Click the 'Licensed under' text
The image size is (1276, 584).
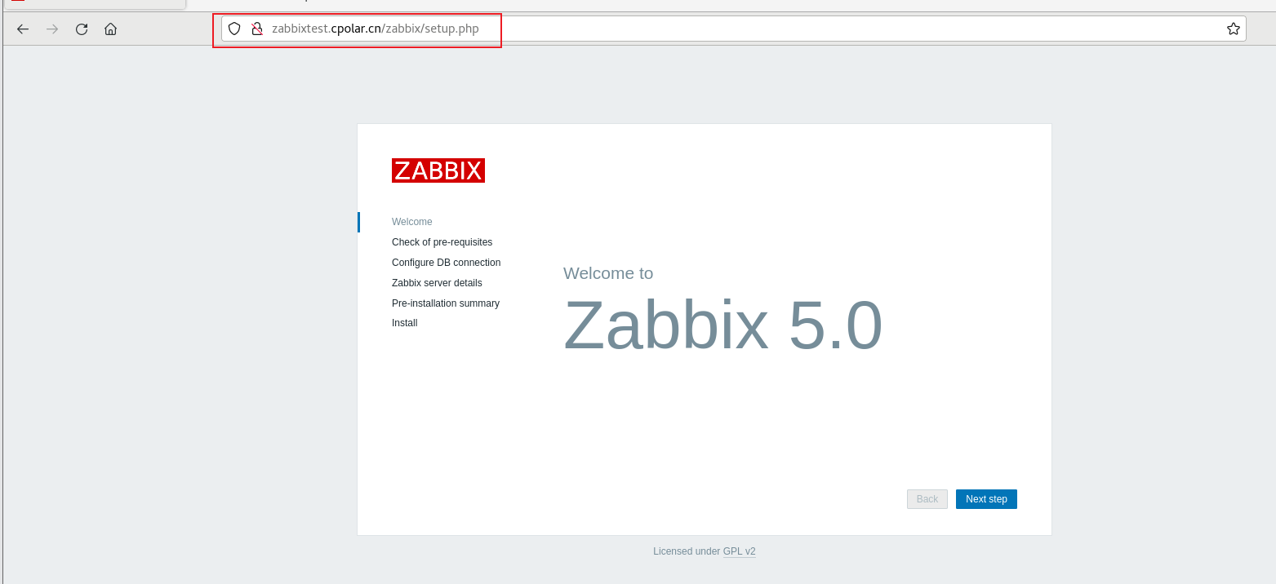(687, 551)
